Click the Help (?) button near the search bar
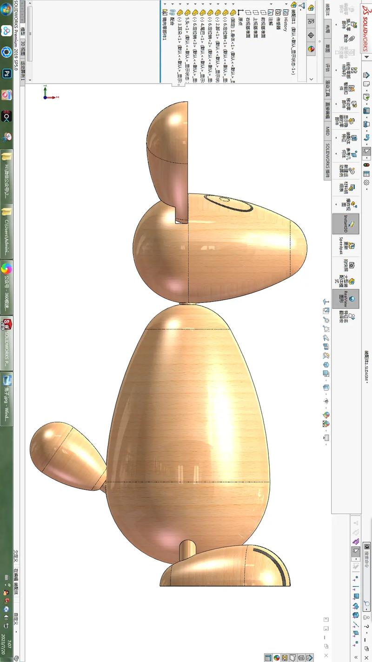The image size is (372, 662). click(366, 627)
